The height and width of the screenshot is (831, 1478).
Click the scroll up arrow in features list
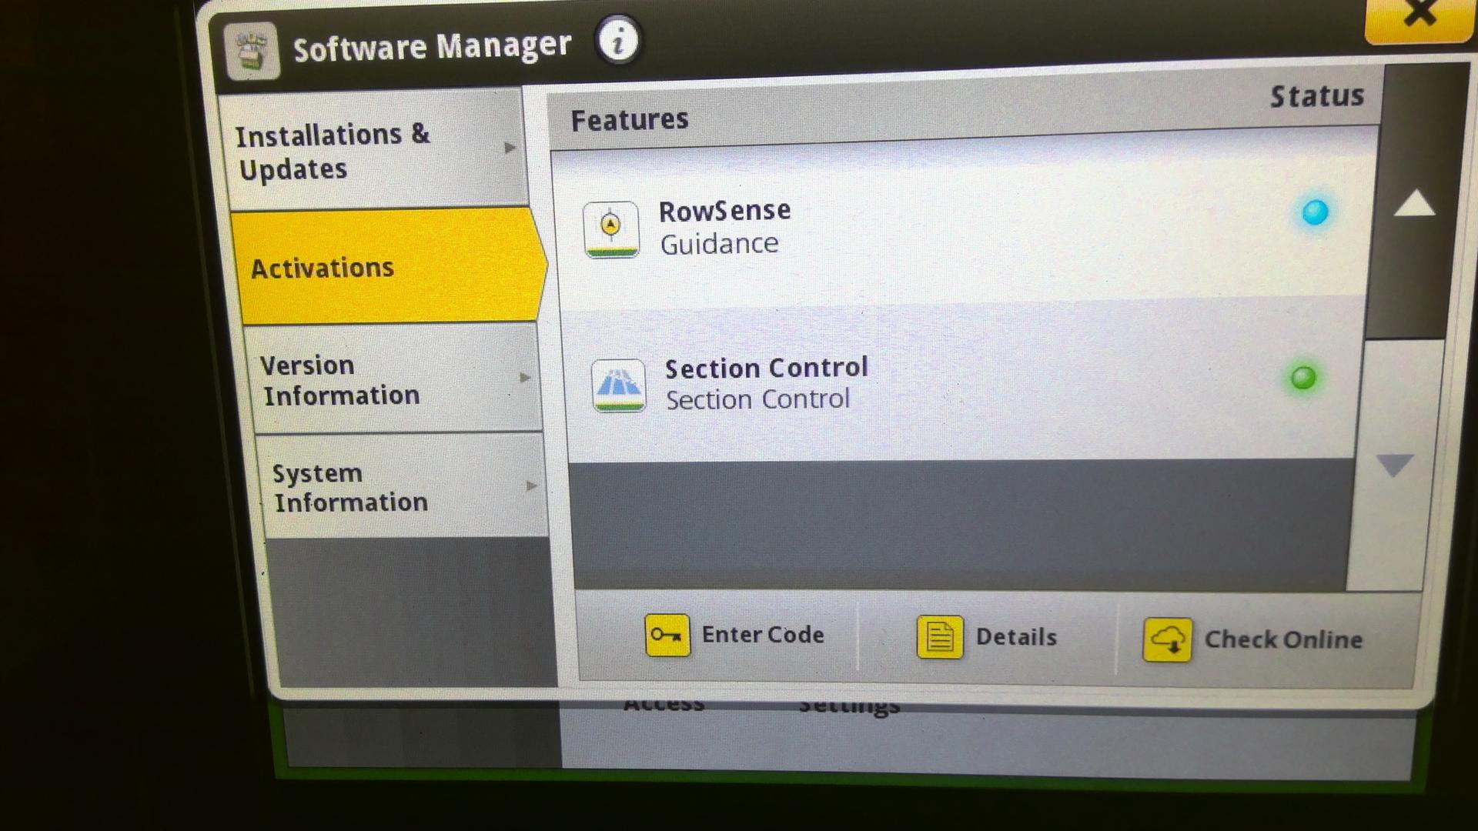(x=1414, y=204)
